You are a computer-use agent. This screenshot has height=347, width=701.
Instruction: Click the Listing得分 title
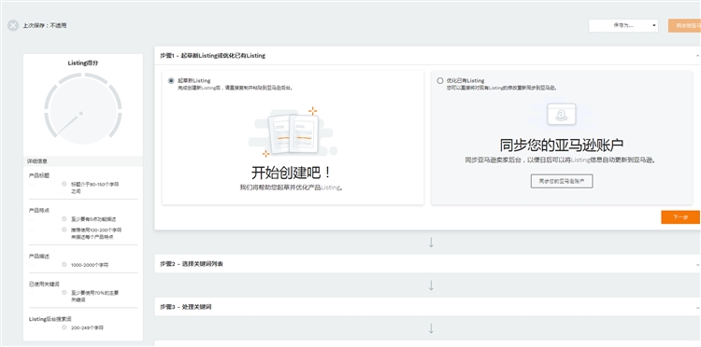point(82,62)
